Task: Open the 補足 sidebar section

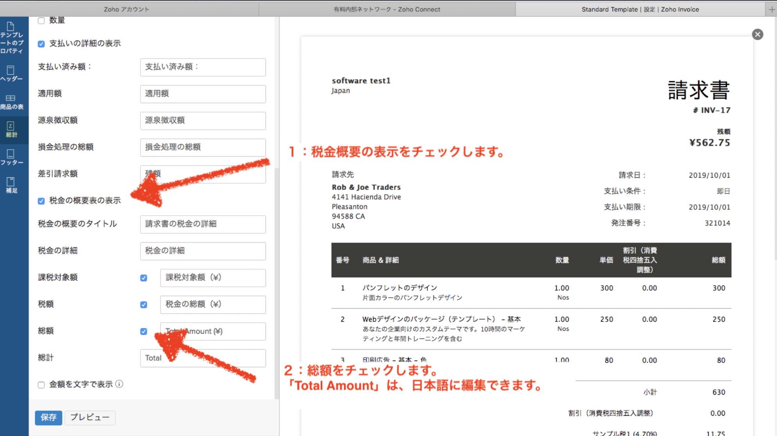Action: 12,185
